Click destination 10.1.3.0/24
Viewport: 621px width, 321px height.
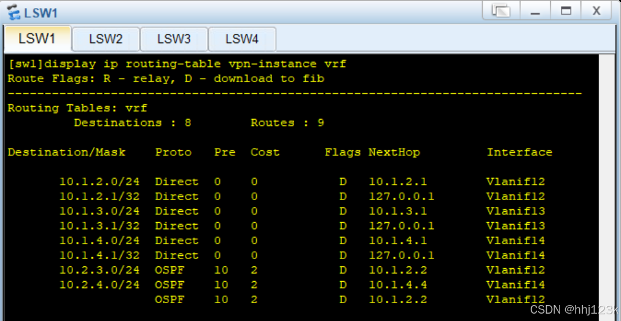[x=100, y=211]
